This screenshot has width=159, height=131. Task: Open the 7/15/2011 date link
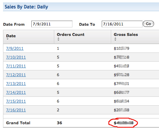[x=16, y=101]
